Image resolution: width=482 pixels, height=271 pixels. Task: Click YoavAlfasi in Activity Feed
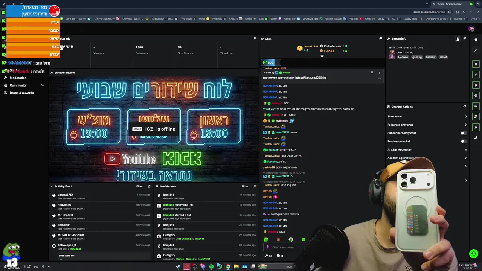pos(64,205)
